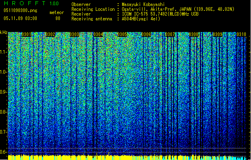Screen dimensions: 251x160
Task: Click the 0308 time marker label
Action: (194, 34)
